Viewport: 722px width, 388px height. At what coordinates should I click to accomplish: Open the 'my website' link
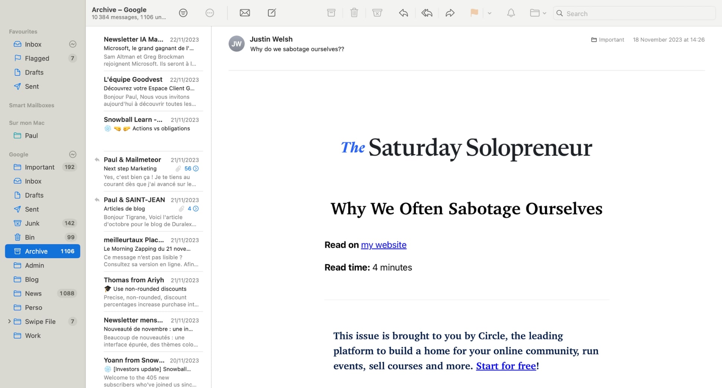384,245
